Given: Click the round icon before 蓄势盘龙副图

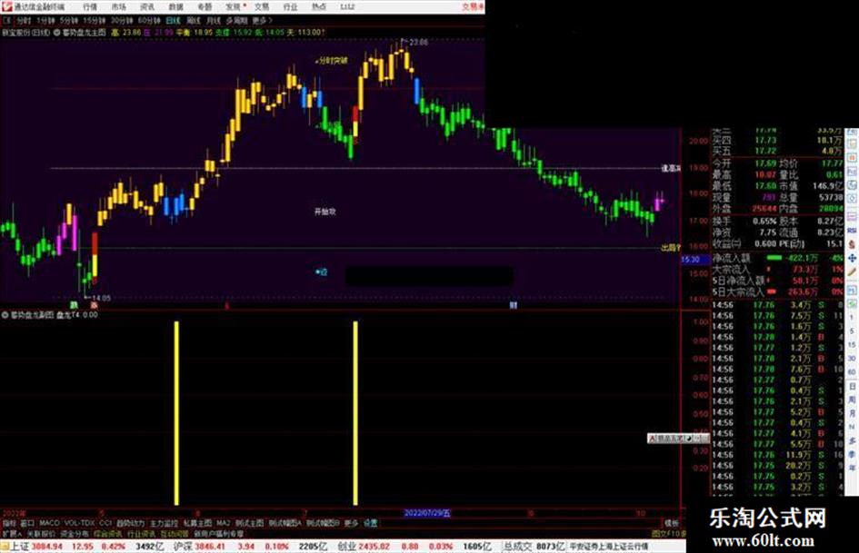Looking at the screenshot, I should click(5, 315).
